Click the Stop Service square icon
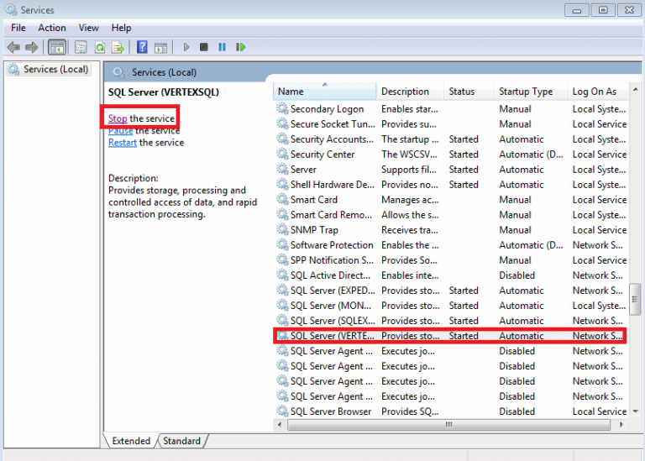 tap(203, 47)
